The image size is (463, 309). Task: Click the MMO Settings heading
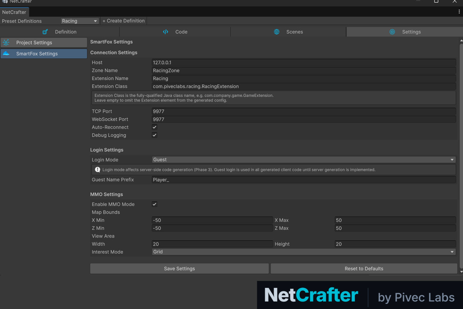[x=106, y=194]
